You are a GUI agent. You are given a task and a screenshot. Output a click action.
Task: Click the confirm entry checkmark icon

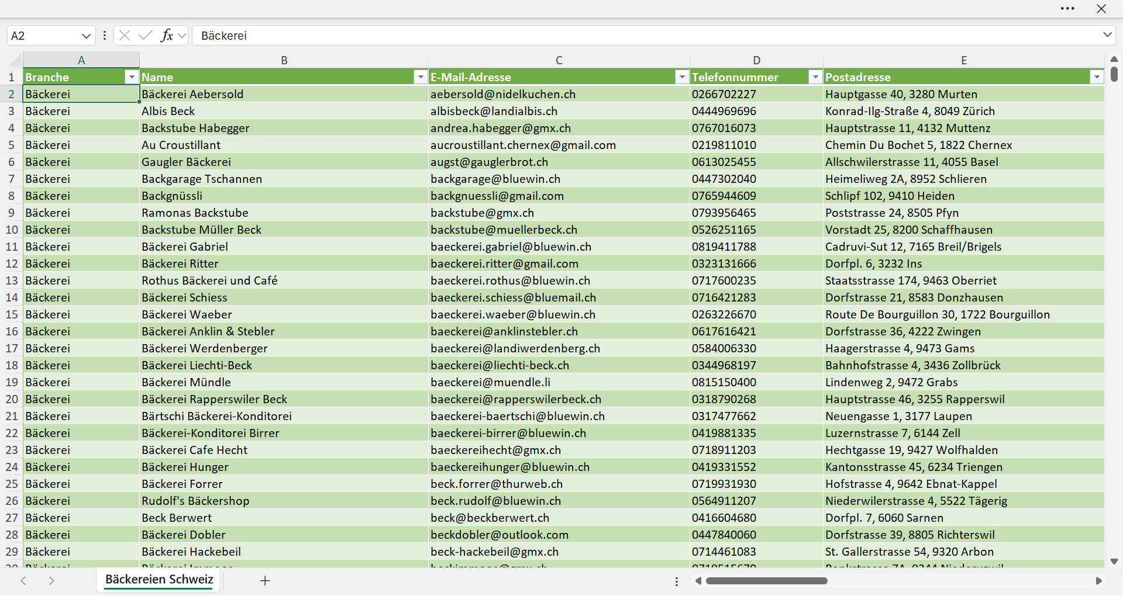point(146,36)
